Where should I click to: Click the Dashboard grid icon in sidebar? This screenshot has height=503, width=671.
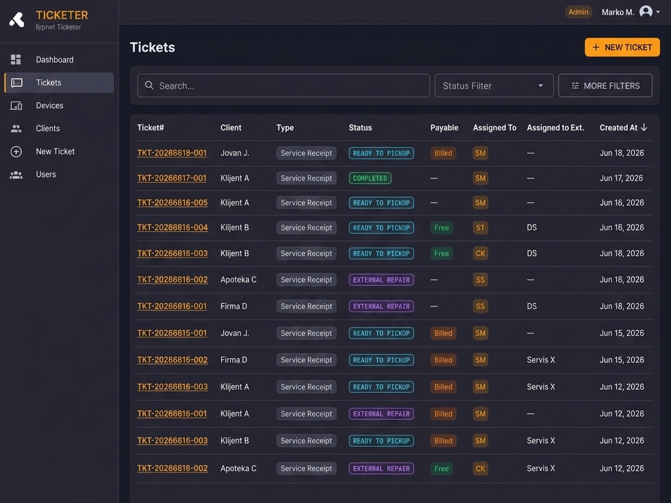tap(16, 60)
